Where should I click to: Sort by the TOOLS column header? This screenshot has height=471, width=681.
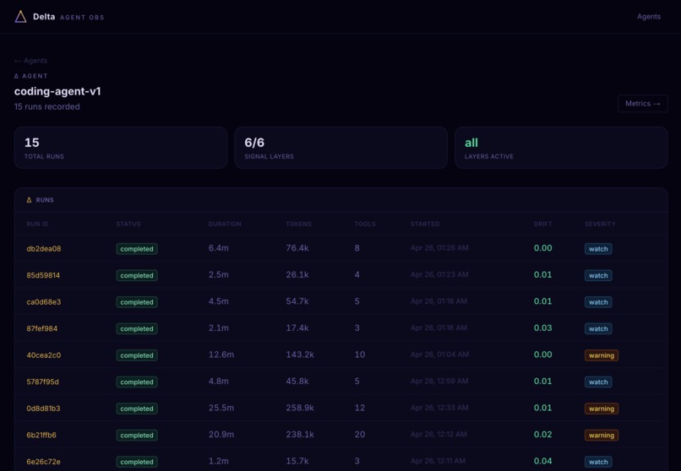click(365, 224)
